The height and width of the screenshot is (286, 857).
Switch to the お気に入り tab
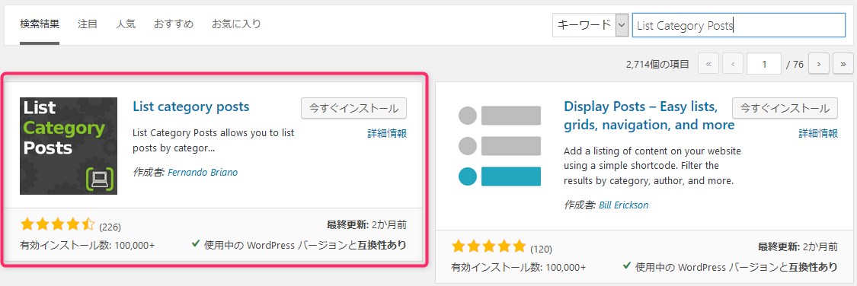point(236,24)
